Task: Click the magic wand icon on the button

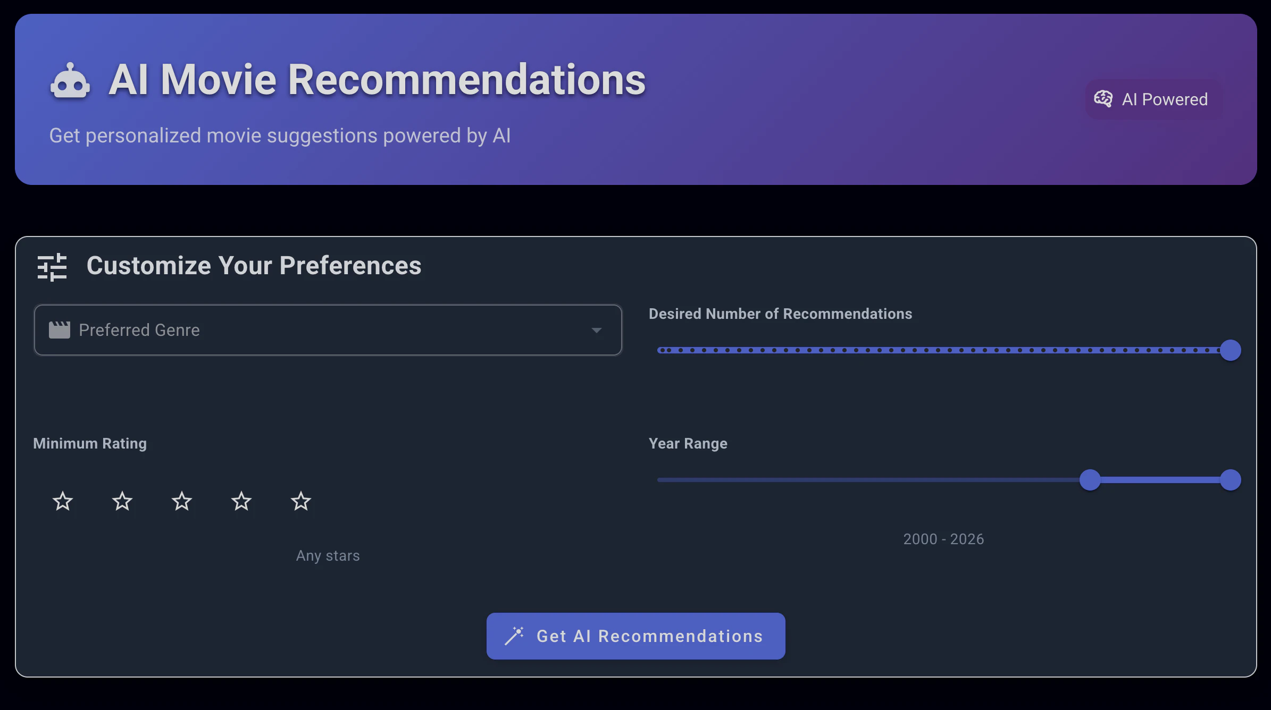Action: coord(514,636)
